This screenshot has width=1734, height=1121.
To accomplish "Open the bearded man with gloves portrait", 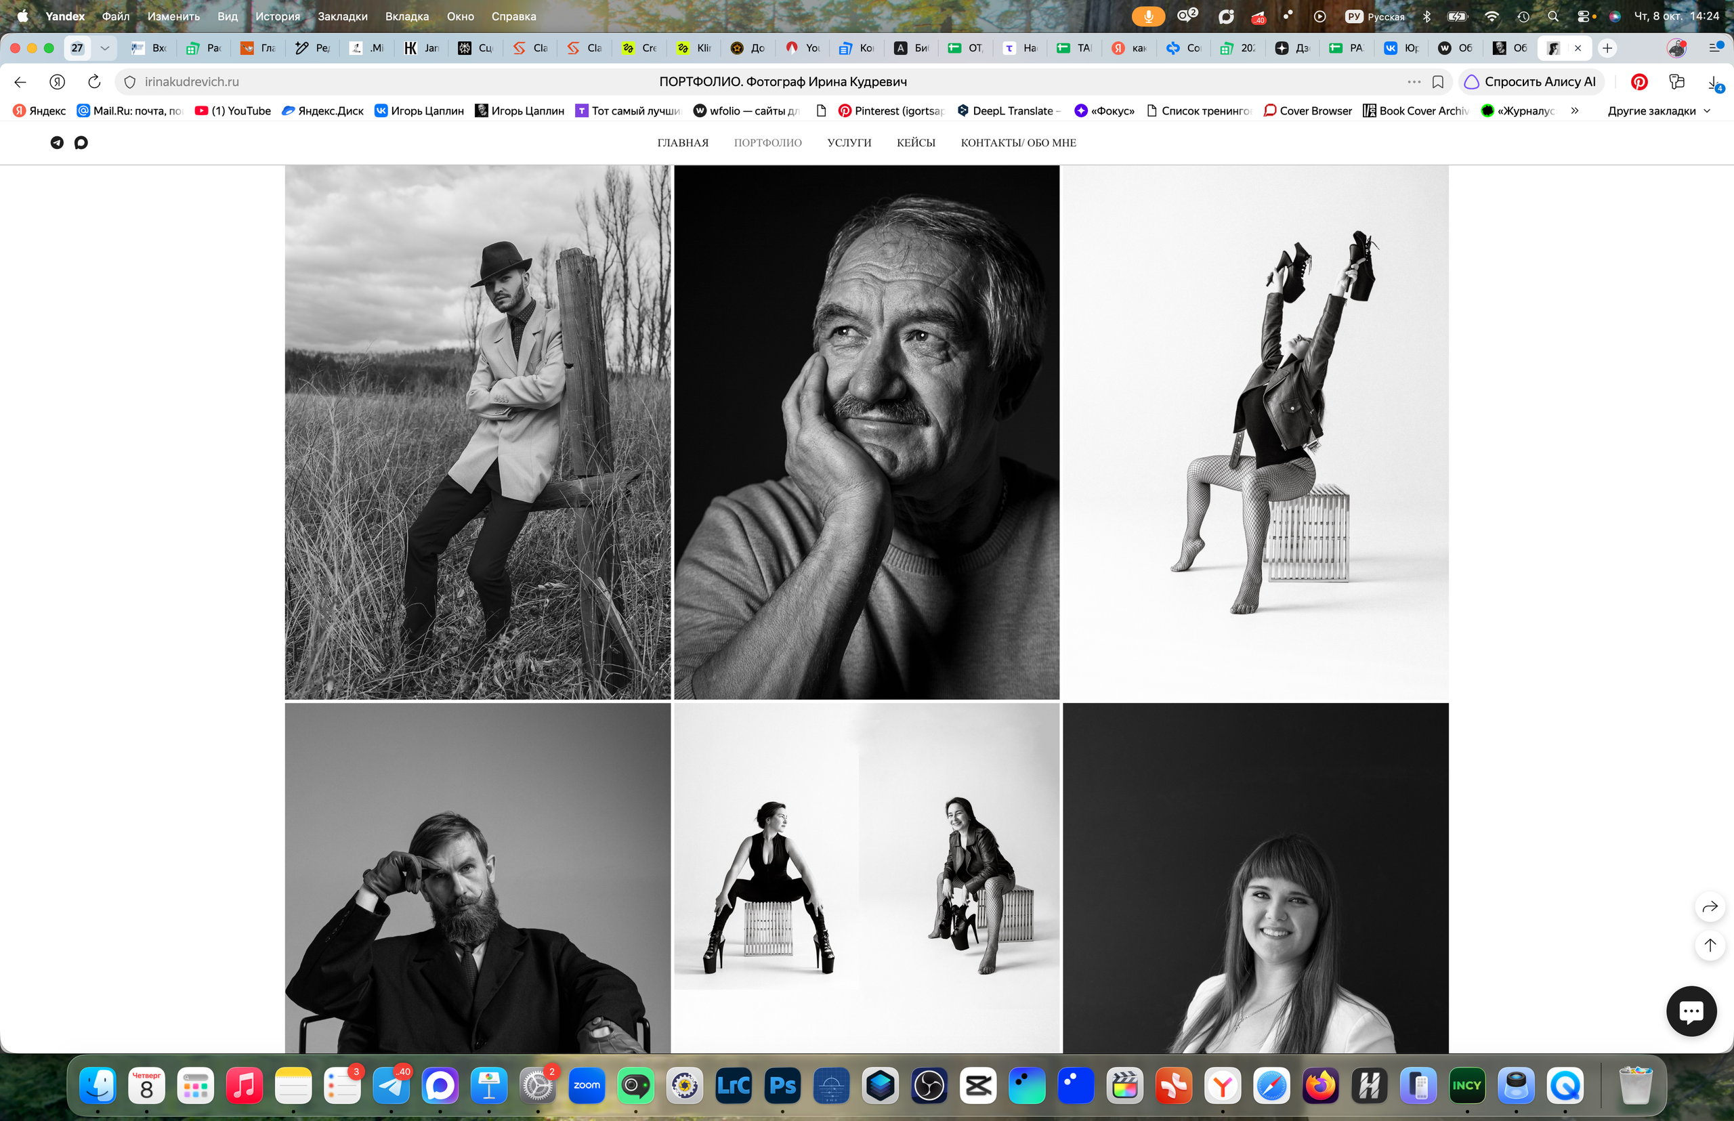I will pos(478,878).
